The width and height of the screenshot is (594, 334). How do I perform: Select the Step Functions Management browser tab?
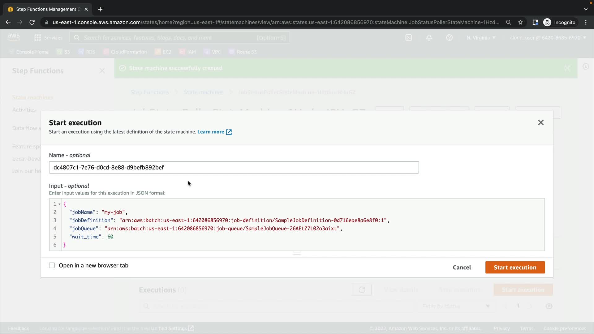pyautogui.click(x=46, y=9)
